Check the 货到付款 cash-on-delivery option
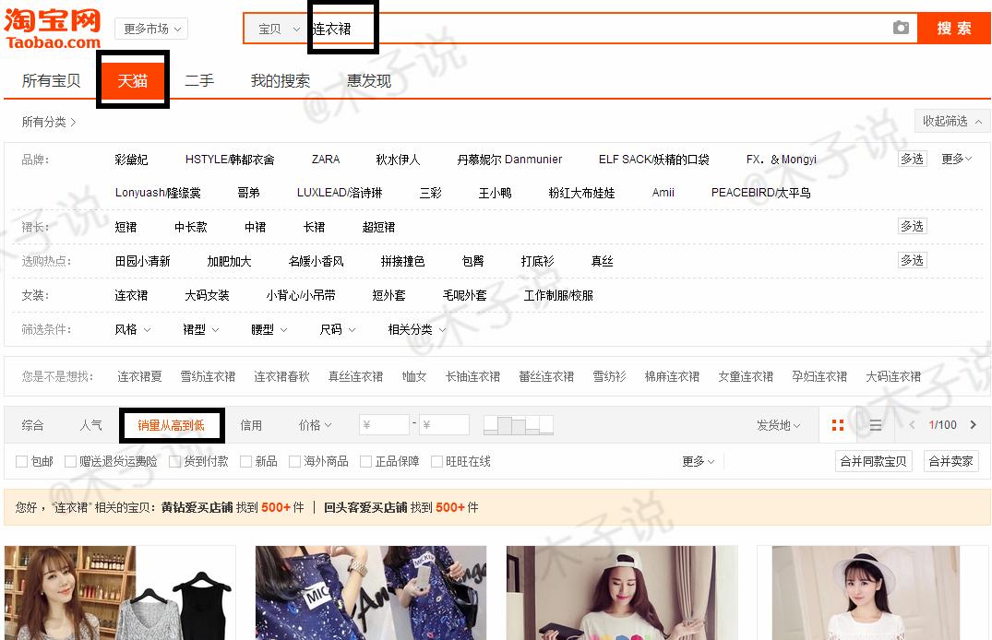992x640 pixels. coord(174,461)
